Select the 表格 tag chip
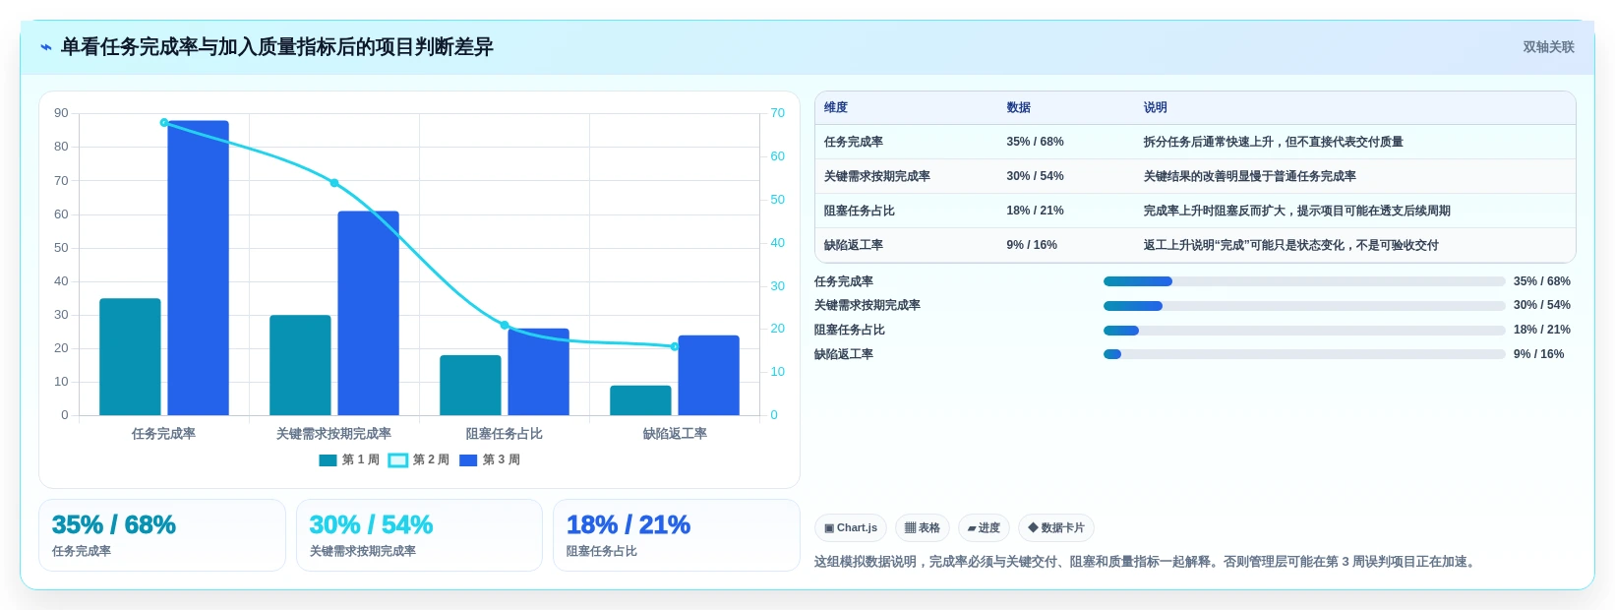Screen dimensions: 1615x610 click(x=923, y=528)
